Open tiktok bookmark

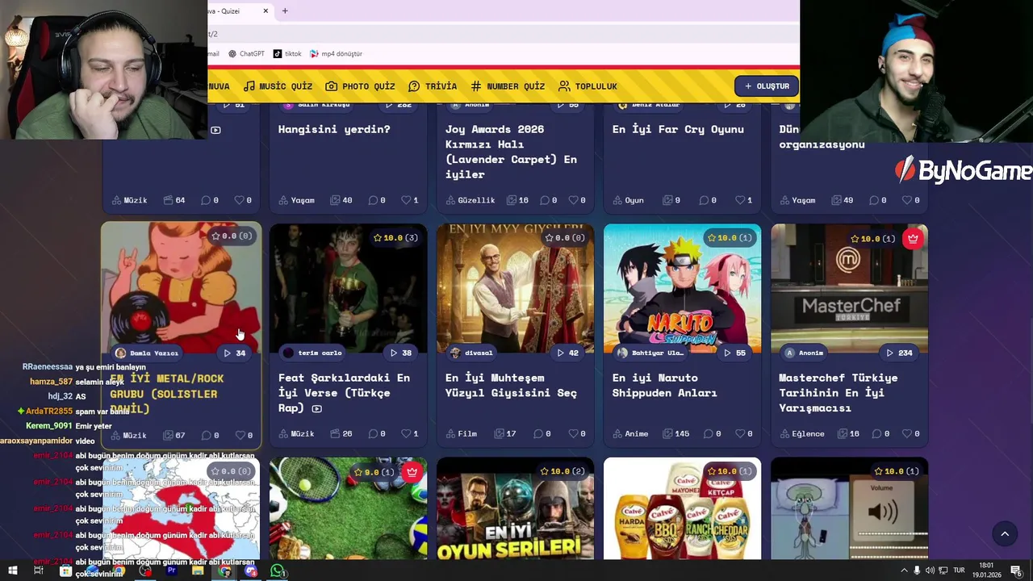(x=287, y=54)
